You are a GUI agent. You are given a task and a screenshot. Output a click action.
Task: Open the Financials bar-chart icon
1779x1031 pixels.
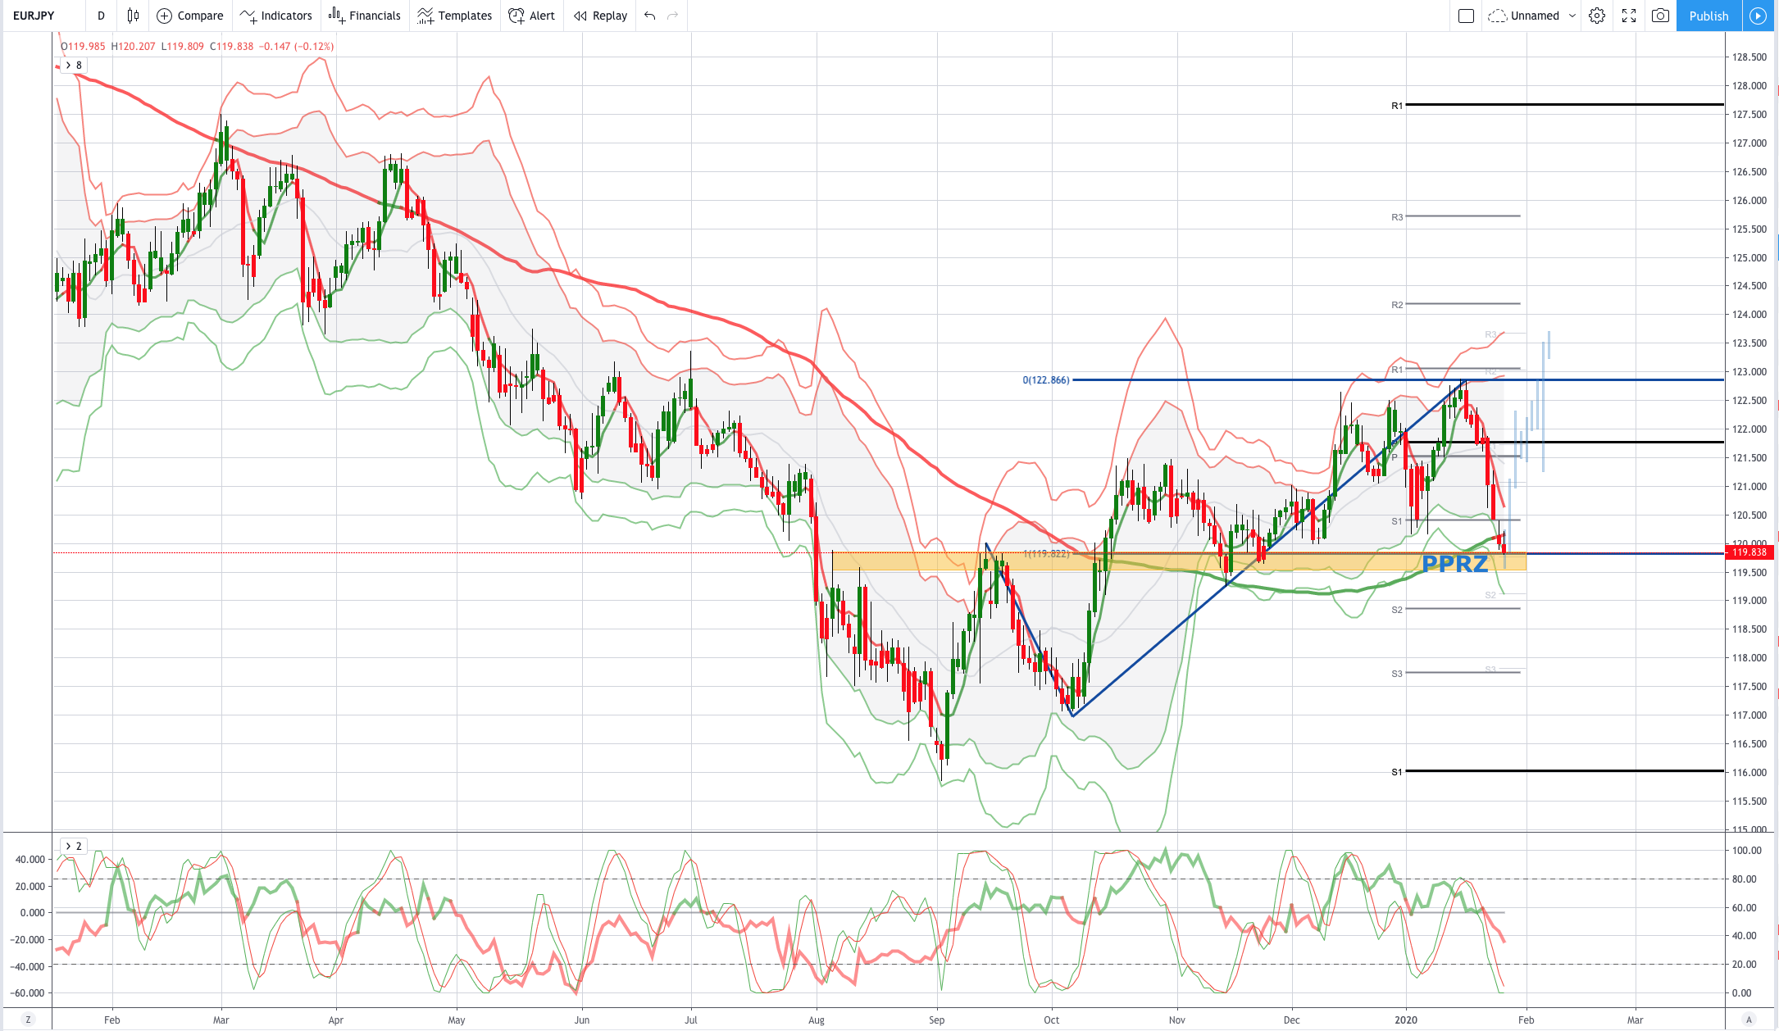click(x=335, y=16)
